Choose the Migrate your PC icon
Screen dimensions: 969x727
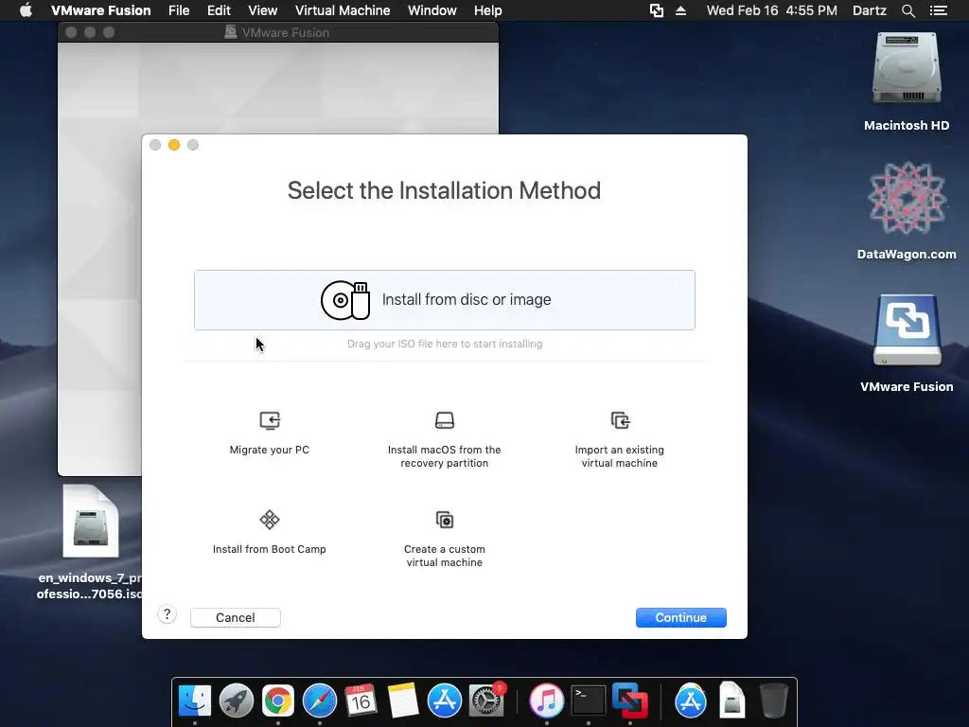pyautogui.click(x=270, y=420)
